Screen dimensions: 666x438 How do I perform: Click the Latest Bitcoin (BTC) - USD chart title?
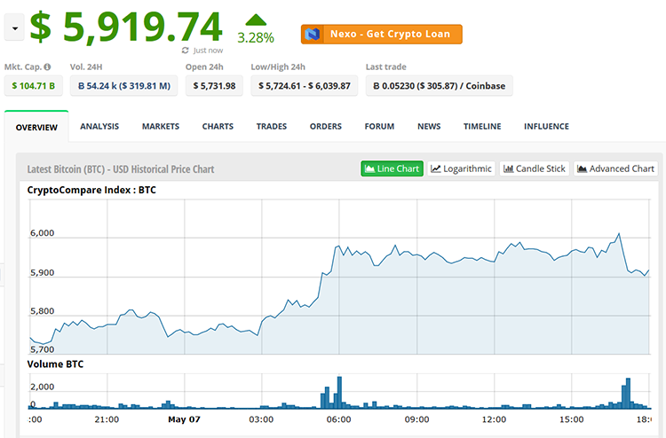click(121, 169)
